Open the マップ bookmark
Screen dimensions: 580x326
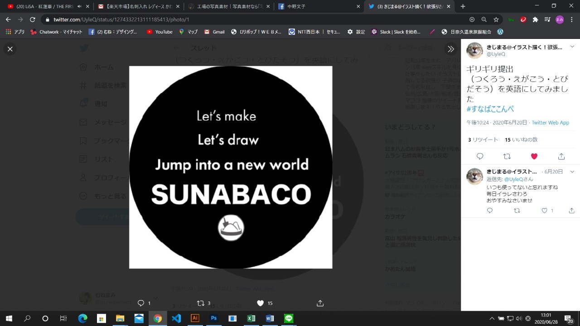(x=188, y=32)
